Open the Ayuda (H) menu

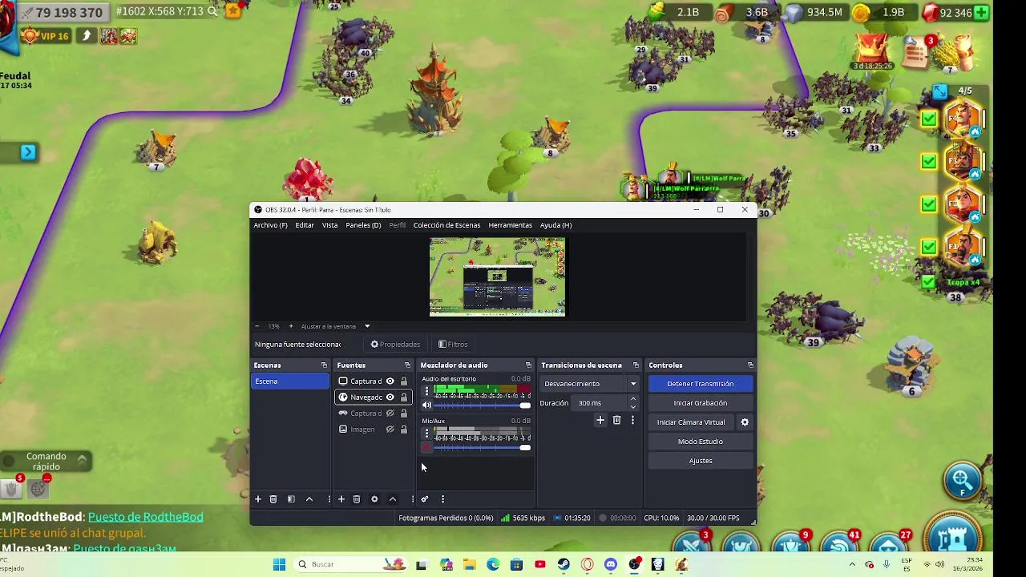pyautogui.click(x=555, y=225)
